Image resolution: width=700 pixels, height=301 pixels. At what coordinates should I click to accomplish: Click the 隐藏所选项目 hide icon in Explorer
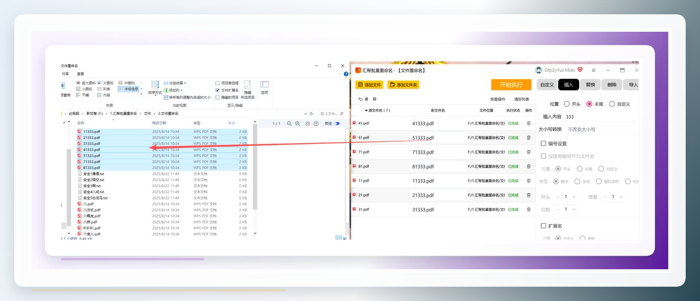pyautogui.click(x=248, y=89)
